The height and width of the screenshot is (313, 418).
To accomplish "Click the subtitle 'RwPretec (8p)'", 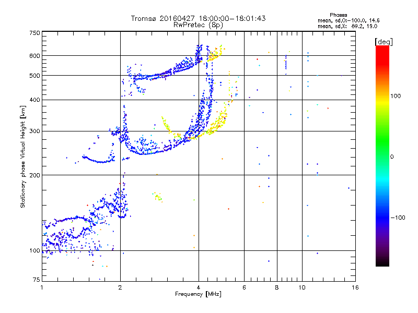I will point(198,25).
